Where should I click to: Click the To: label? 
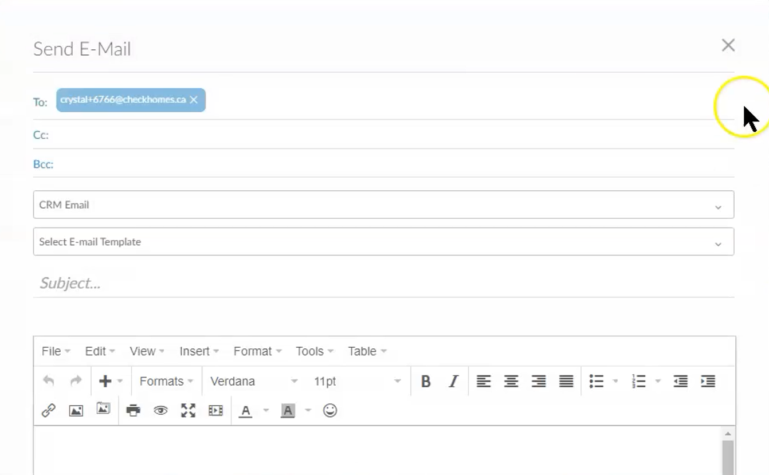coord(40,103)
